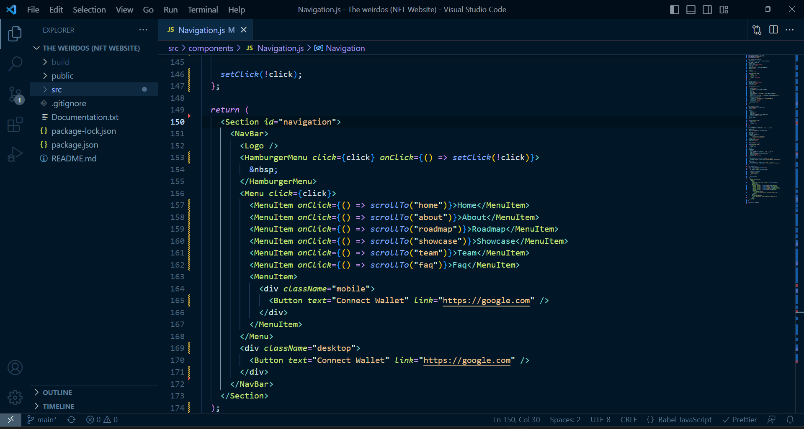Click the Split Editor Right icon
Viewport: 804px width, 429px height.
[x=773, y=30]
